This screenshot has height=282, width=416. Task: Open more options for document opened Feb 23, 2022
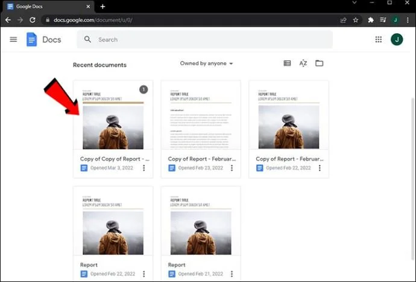click(232, 168)
